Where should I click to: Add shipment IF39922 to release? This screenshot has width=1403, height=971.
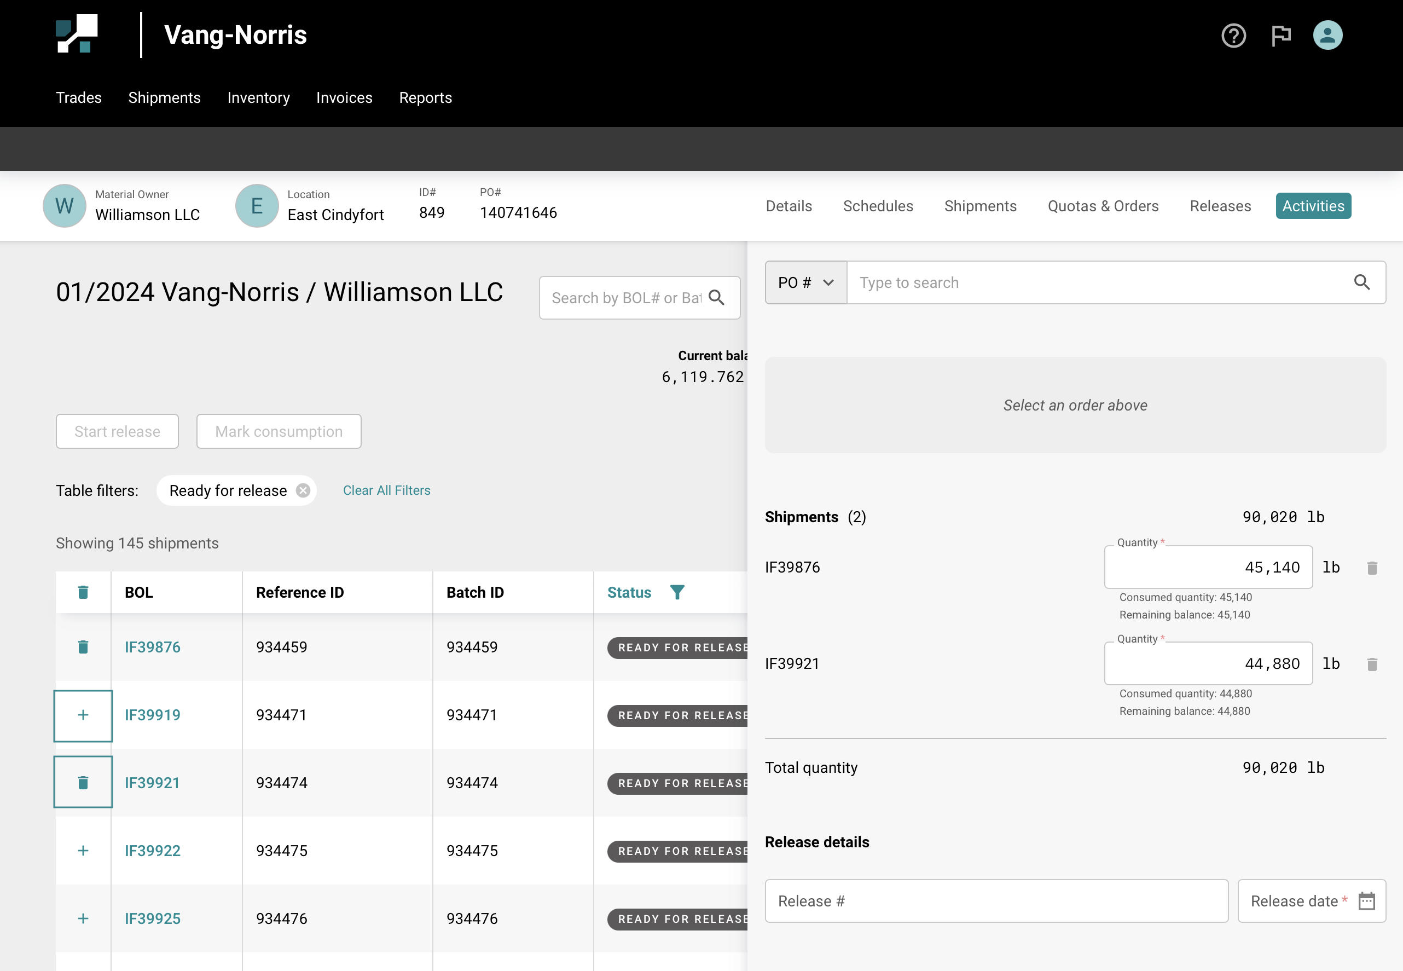tap(83, 851)
